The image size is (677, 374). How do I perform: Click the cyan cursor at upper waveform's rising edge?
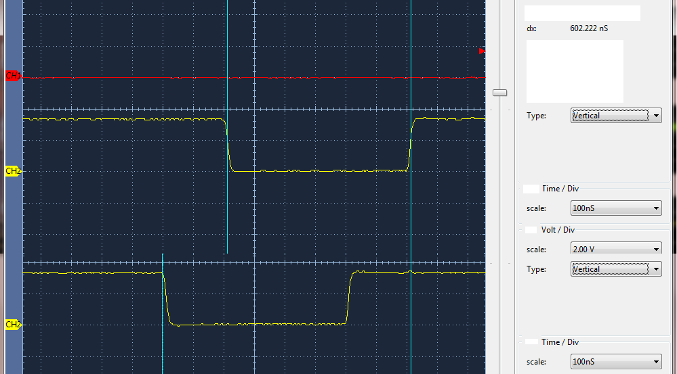click(411, 187)
